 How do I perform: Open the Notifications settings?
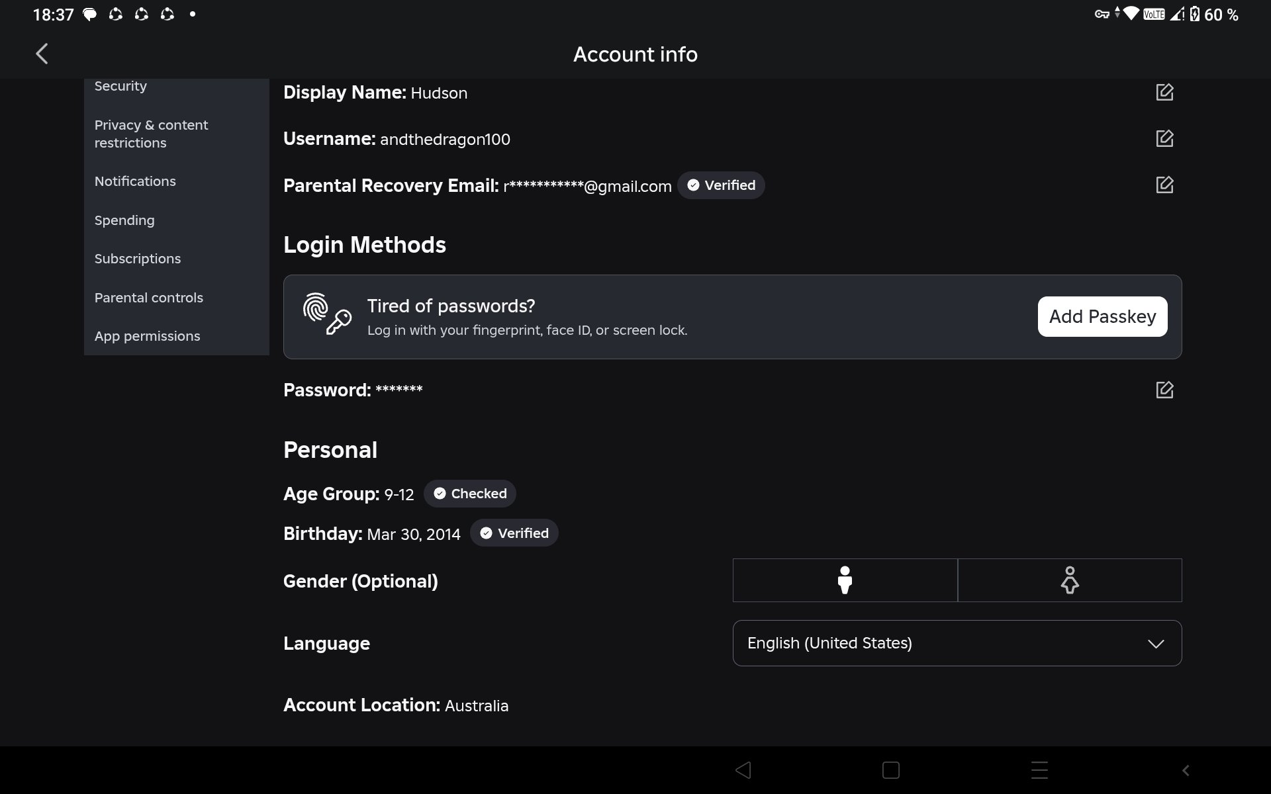[x=135, y=181]
